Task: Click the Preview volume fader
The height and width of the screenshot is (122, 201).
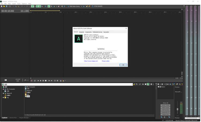Action: (177, 109)
